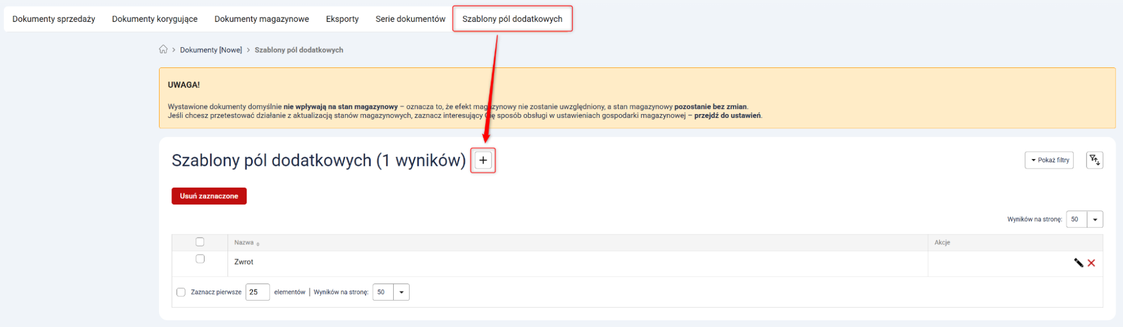The height and width of the screenshot is (327, 1123).
Task: Click the filter sort icon button
Action: point(1094,160)
